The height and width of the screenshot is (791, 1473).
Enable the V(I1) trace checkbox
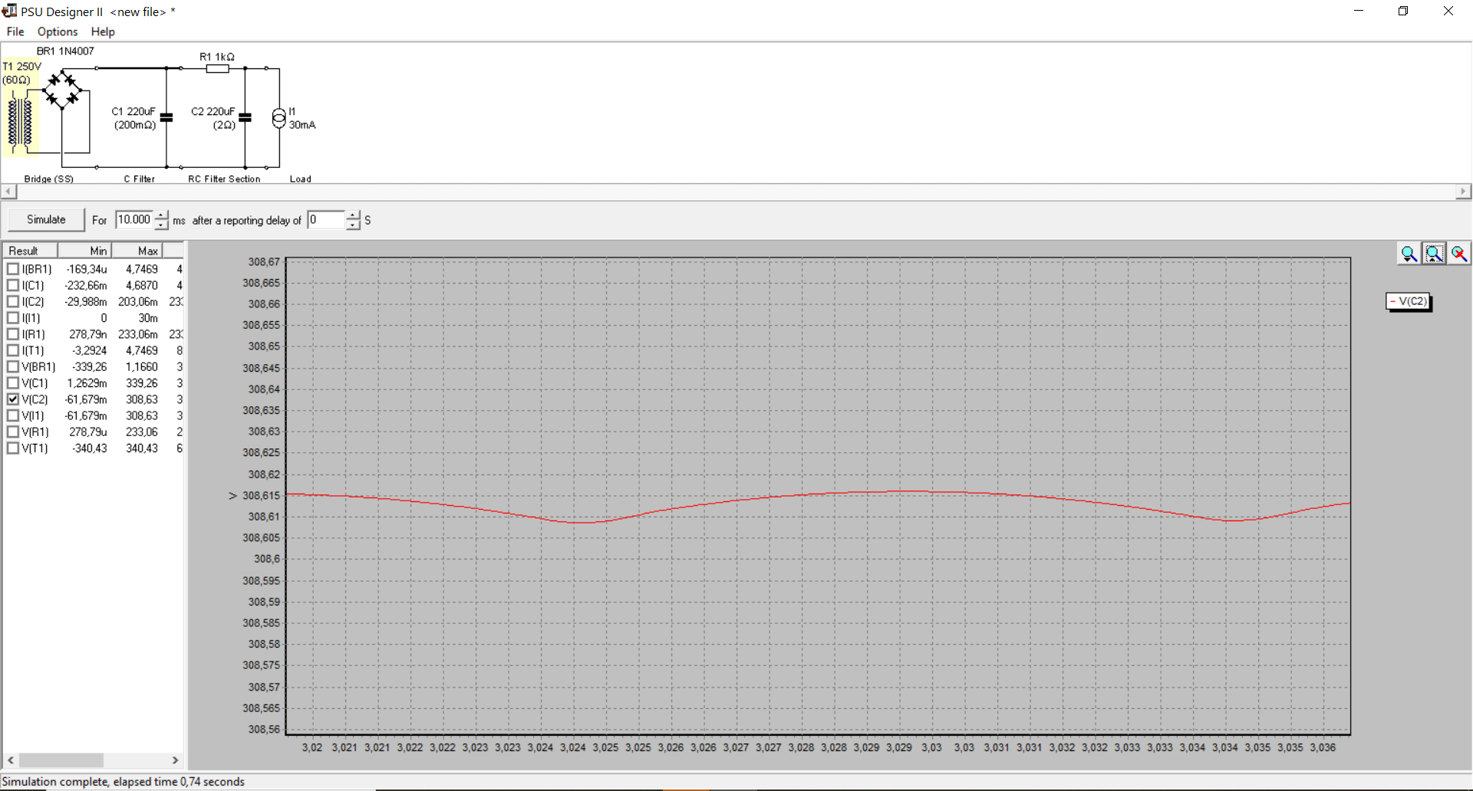[x=13, y=415]
